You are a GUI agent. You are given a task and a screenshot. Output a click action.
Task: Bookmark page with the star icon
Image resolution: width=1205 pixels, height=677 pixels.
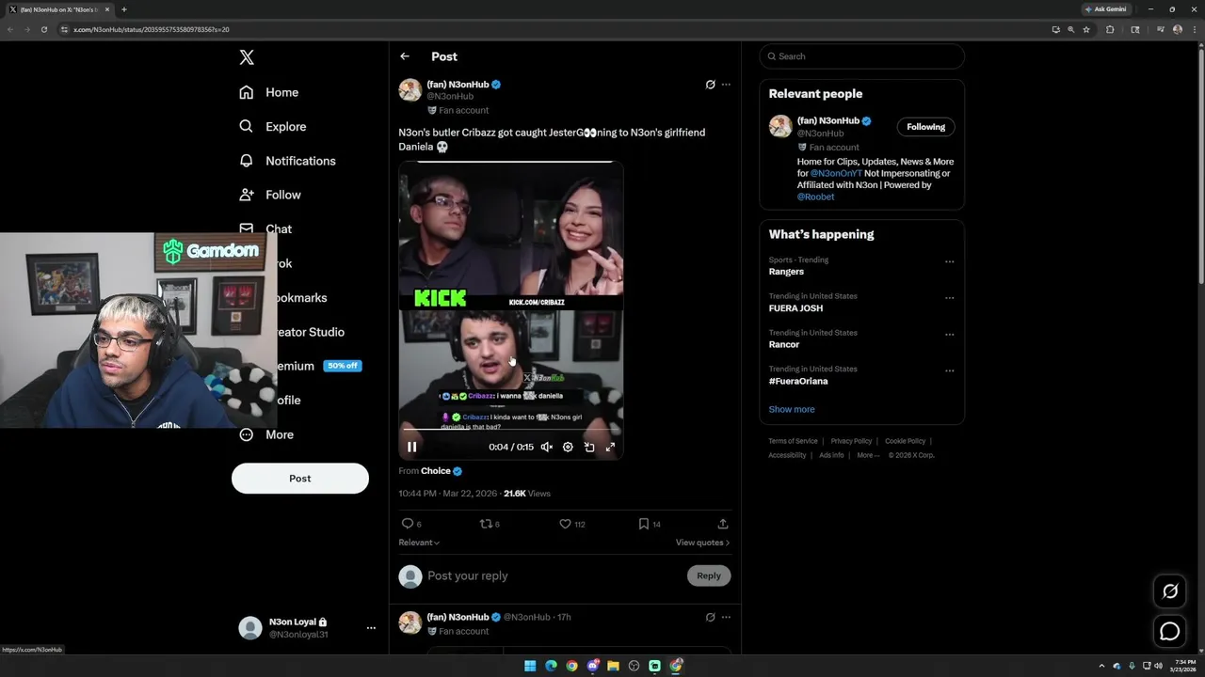1086,29
